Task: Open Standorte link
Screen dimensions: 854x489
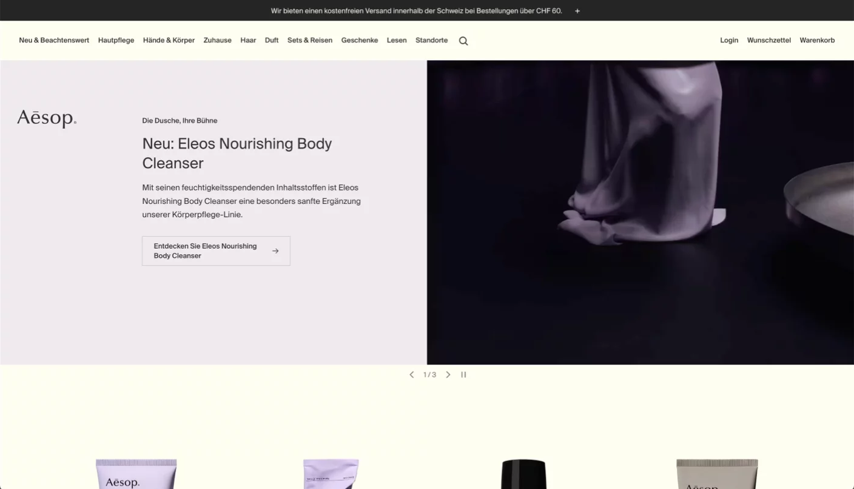Action: 432,41
